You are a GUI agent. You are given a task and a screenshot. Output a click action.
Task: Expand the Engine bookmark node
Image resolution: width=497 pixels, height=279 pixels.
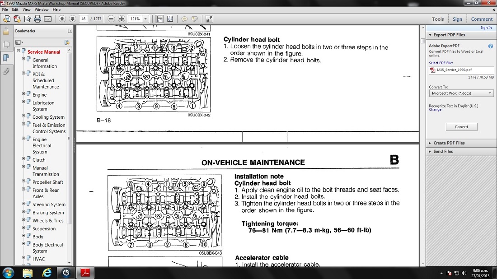click(x=23, y=94)
